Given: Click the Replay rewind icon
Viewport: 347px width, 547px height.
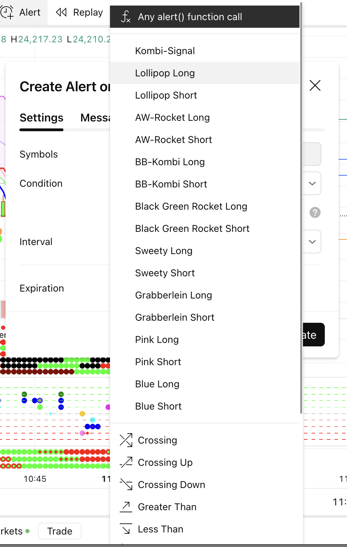Looking at the screenshot, I should tap(61, 12).
